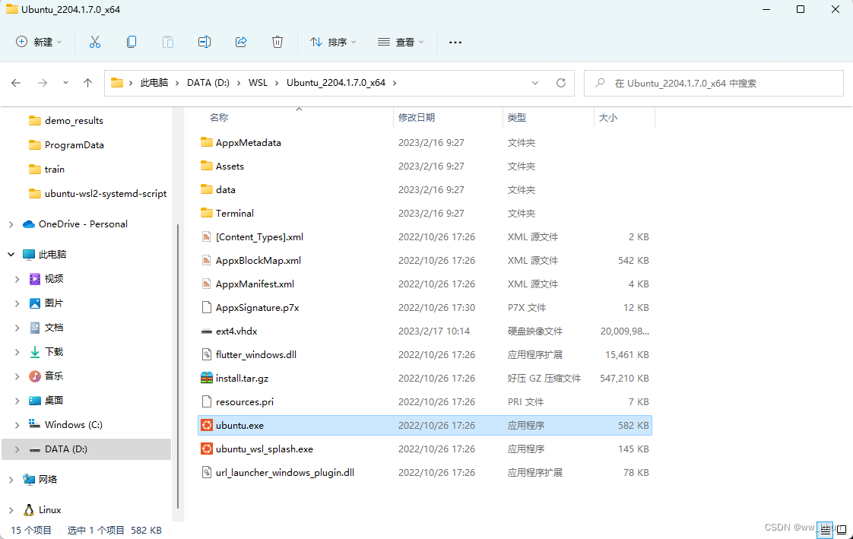
Task: Select the url_launcher_windows_plugin.dll file name
Action: (x=285, y=473)
